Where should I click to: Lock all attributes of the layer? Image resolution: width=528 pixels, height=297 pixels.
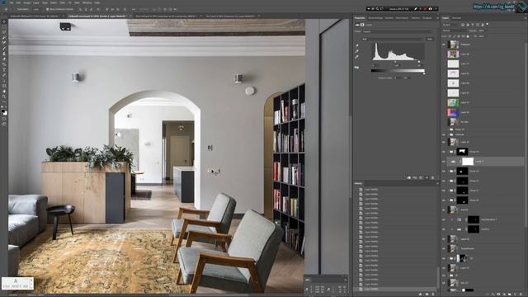[x=468, y=36]
